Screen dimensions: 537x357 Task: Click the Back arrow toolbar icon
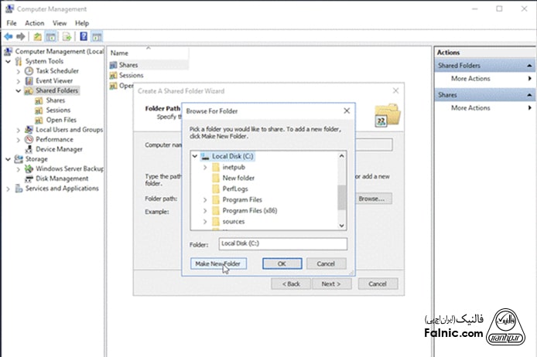click(9, 36)
